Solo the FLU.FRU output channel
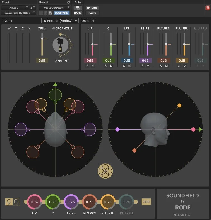Screen dimensions: 211x220 pos(179,66)
